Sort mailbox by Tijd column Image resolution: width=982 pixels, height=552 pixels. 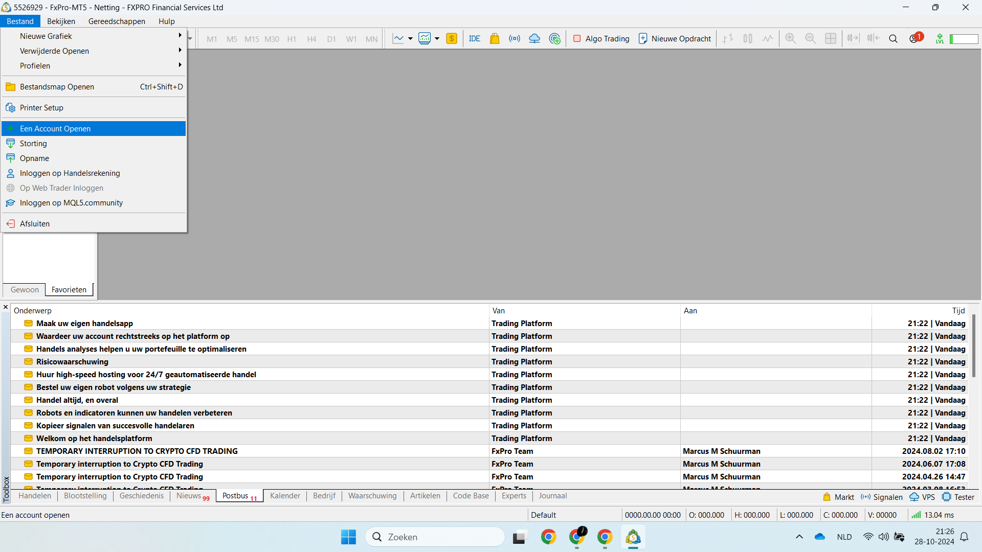[920, 310]
